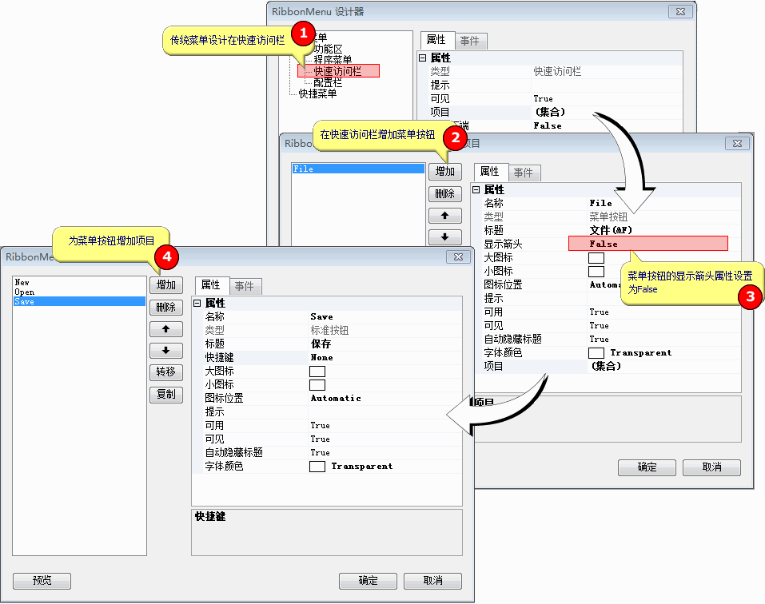This screenshot has width=765, height=604.
Task: Click the 预览 button
Action: tap(42, 581)
